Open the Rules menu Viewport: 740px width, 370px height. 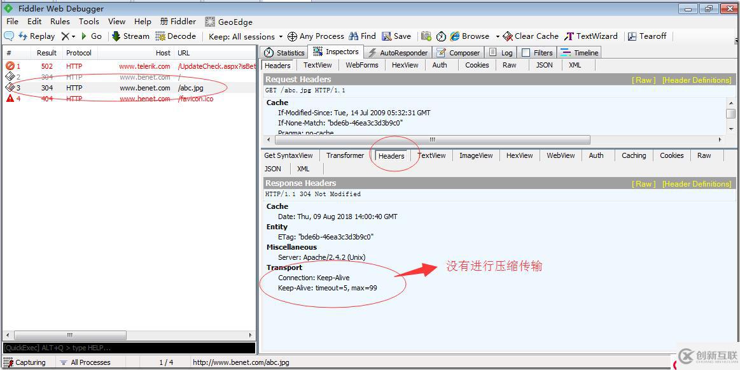tap(60, 21)
